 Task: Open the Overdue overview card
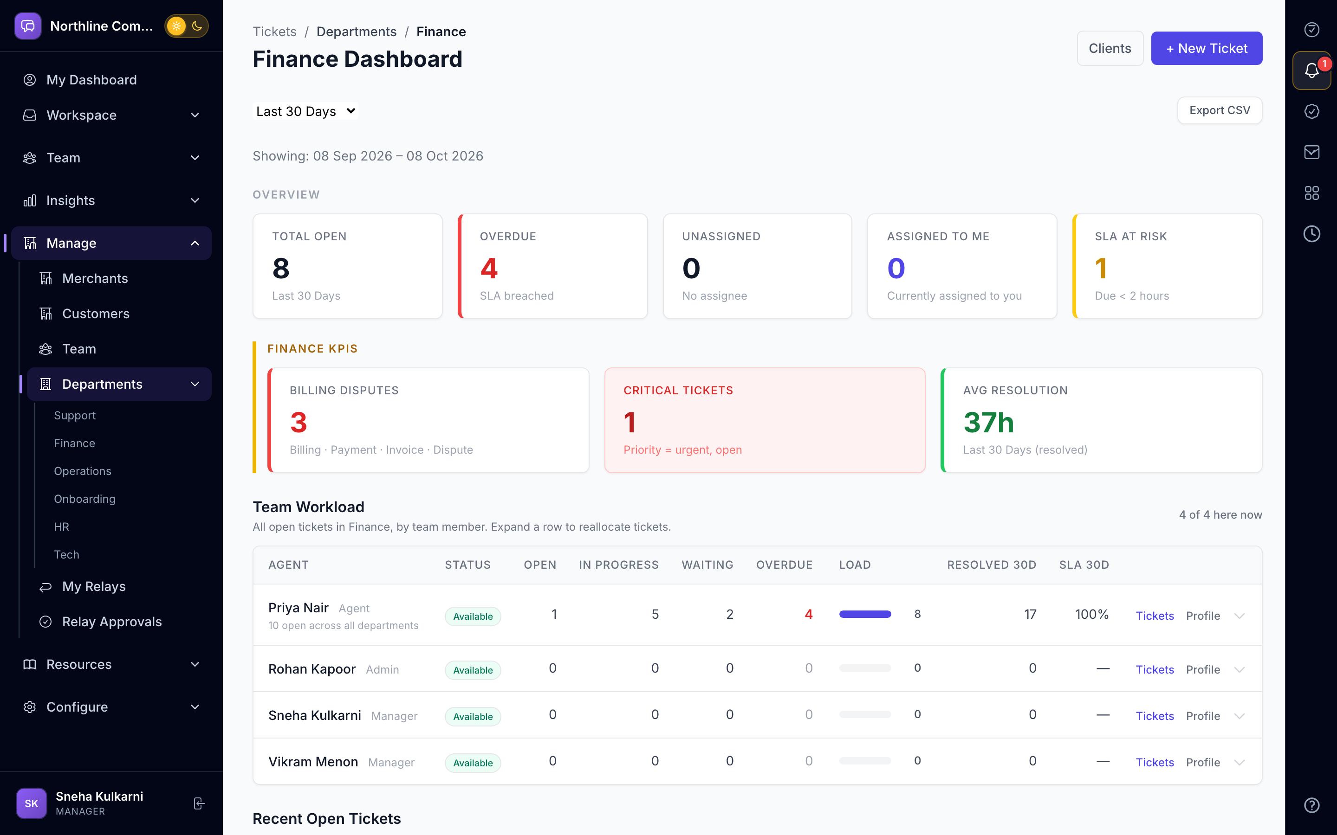[x=552, y=266]
